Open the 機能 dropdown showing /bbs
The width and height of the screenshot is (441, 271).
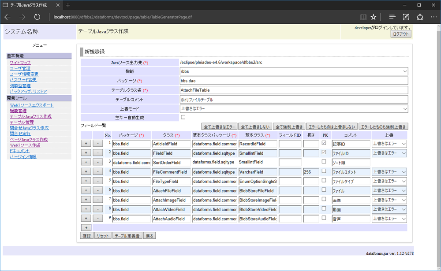pyautogui.click(x=294, y=71)
